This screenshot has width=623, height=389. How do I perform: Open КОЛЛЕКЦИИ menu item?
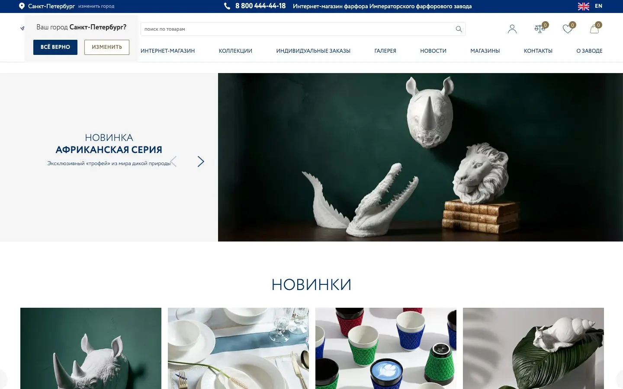coord(235,51)
